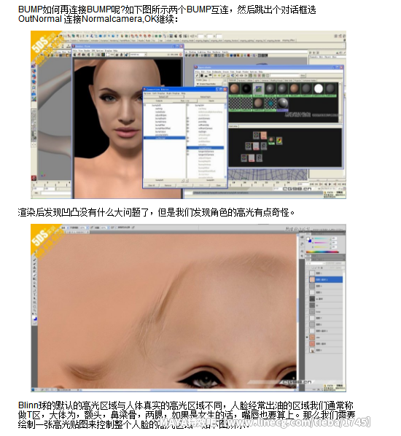Image resolution: width=401 pixels, height=436 pixels.
Task: Select the white sphere material swatch in Hypershade
Action: (x=319, y=89)
